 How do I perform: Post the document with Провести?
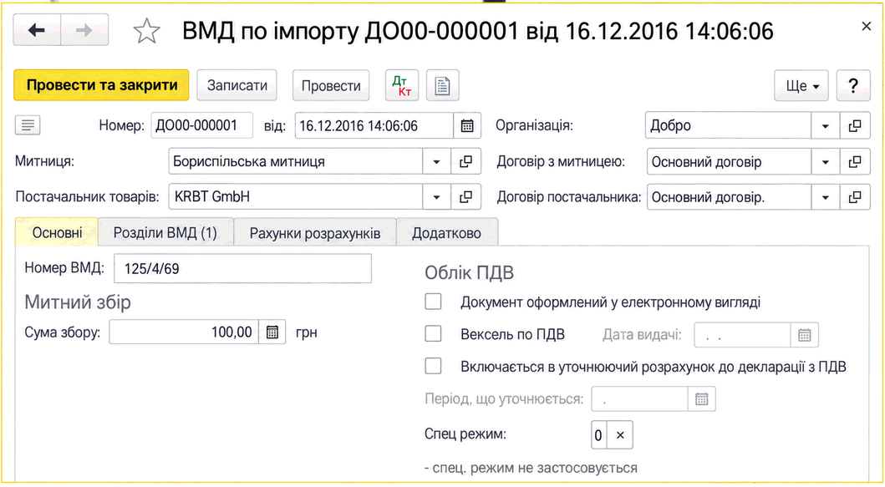331,86
